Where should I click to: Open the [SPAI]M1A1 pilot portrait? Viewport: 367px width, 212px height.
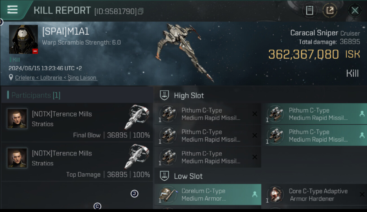pyautogui.click(x=23, y=39)
